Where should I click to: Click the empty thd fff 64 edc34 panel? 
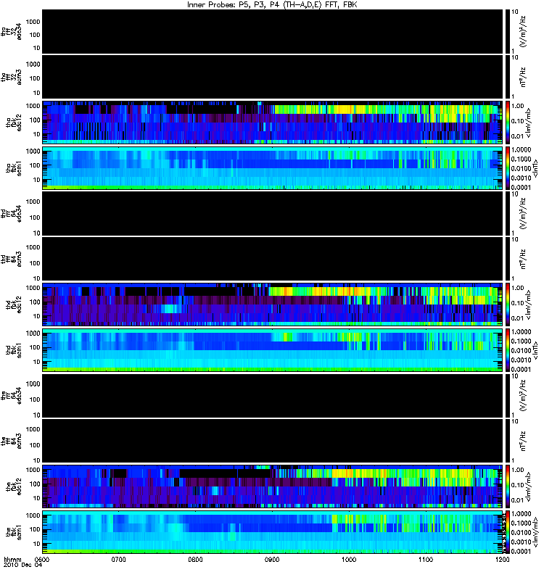[272, 213]
